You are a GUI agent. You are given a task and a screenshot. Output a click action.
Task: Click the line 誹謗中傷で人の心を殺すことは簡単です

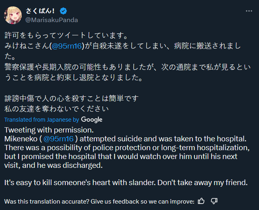72,98
